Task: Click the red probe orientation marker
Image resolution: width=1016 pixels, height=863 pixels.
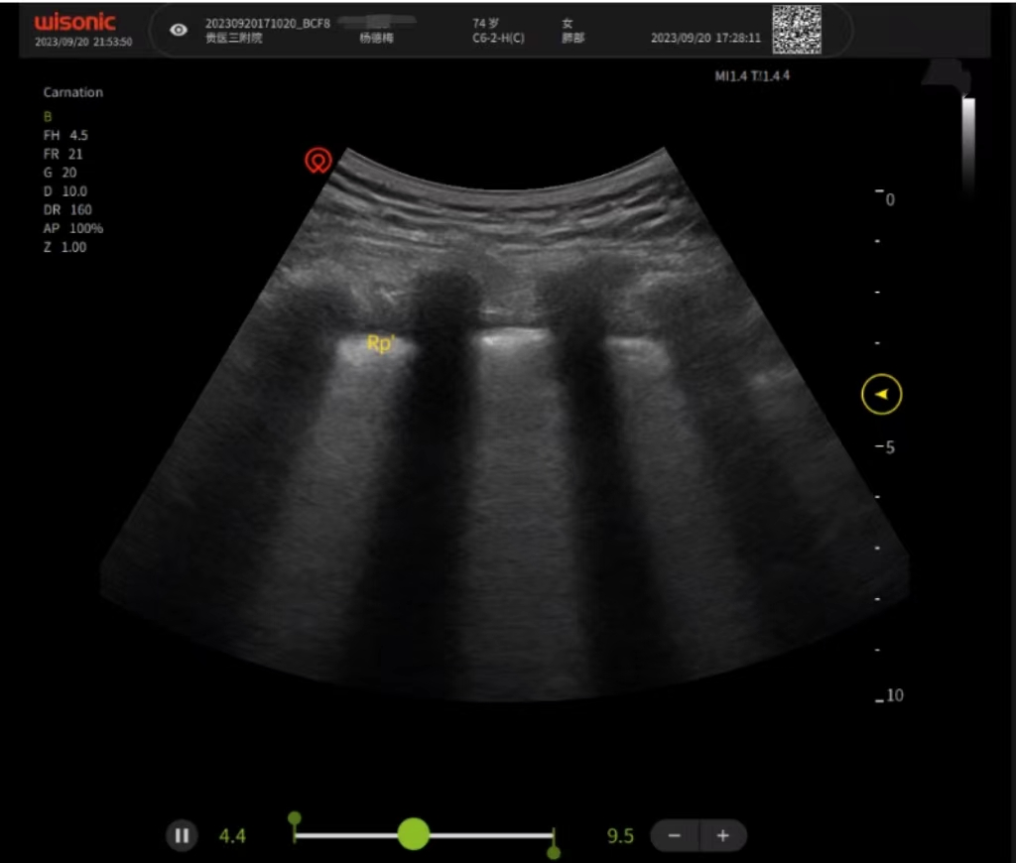Action: tap(318, 160)
